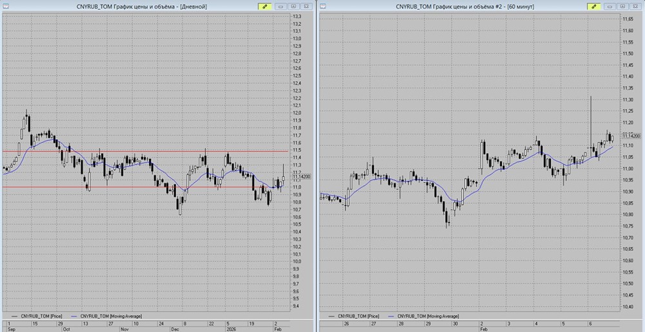This screenshot has width=645, height=332.
Task: Click the Dec month label on the daily time axis
Action: pyautogui.click(x=175, y=329)
